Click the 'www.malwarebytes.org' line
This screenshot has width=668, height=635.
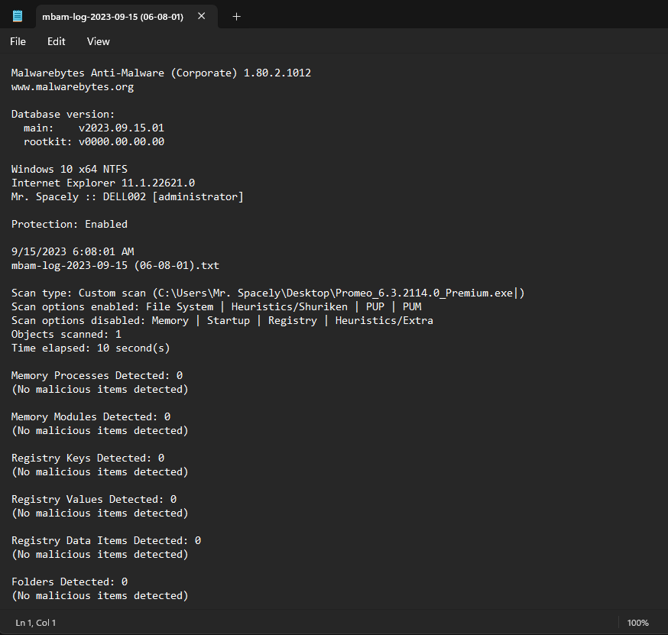point(73,87)
